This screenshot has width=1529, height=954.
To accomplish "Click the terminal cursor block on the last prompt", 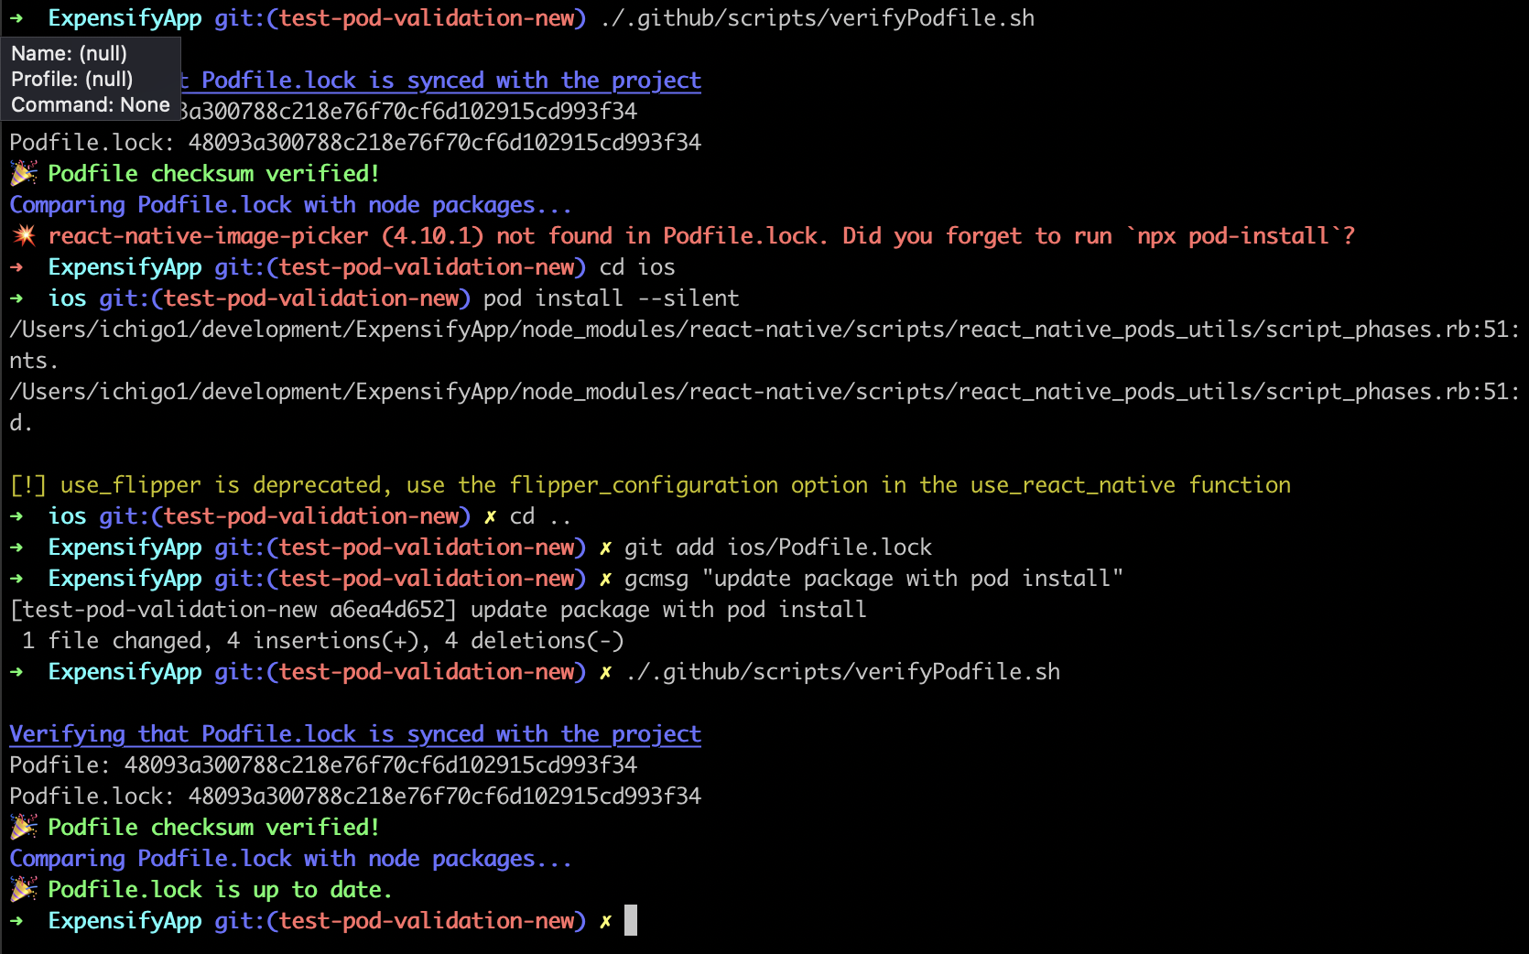I will point(631,920).
